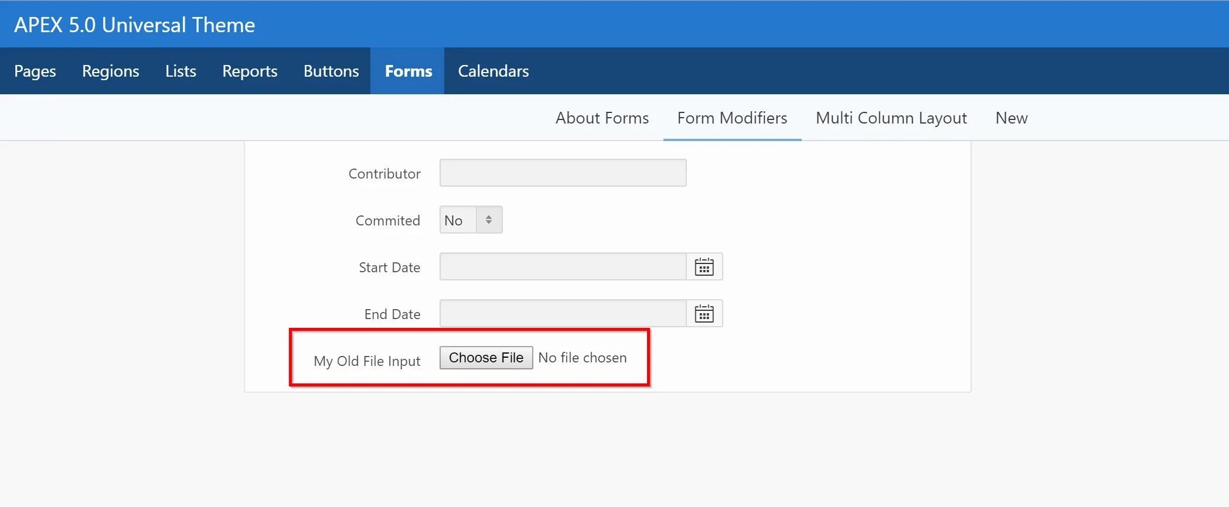Switch to the Reports navigation tab
The height and width of the screenshot is (507, 1229).
250,71
